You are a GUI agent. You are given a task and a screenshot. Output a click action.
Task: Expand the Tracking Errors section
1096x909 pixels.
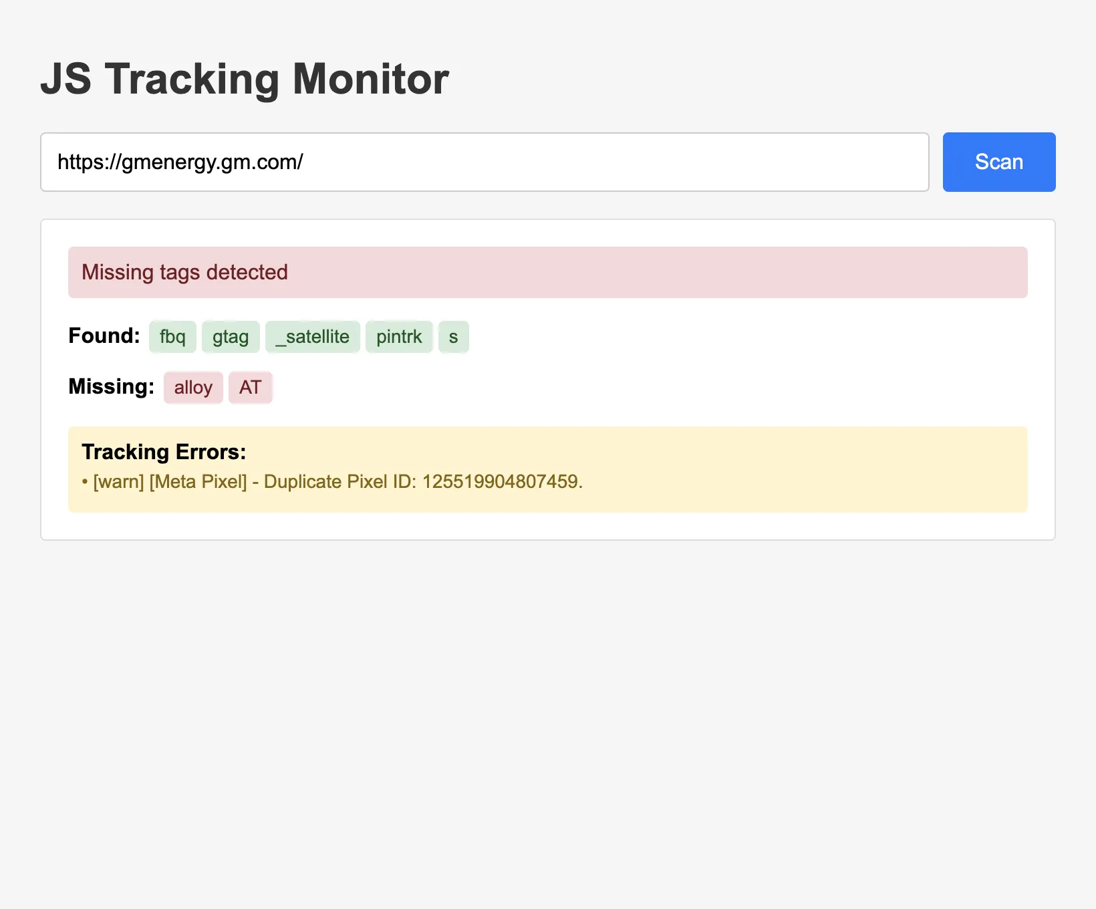click(x=164, y=452)
